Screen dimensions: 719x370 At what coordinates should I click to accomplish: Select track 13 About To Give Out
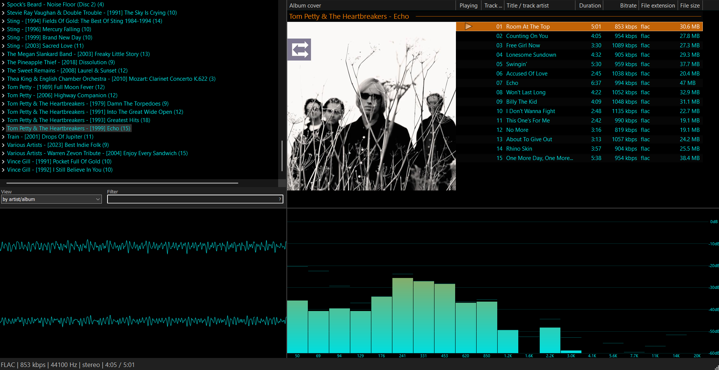[x=579, y=139]
